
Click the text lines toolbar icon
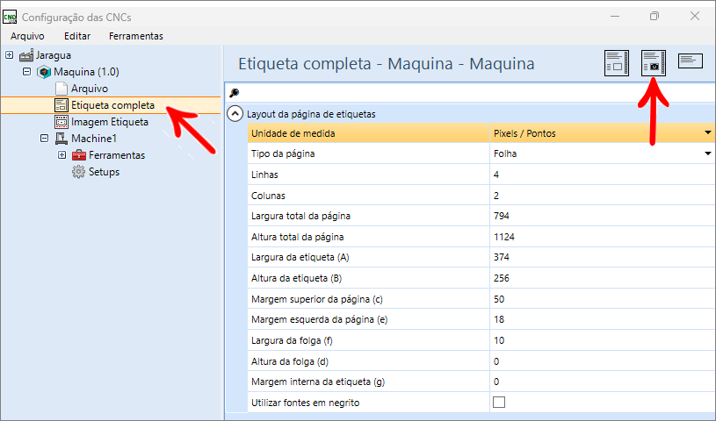pyautogui.click(x=690, y=61)
